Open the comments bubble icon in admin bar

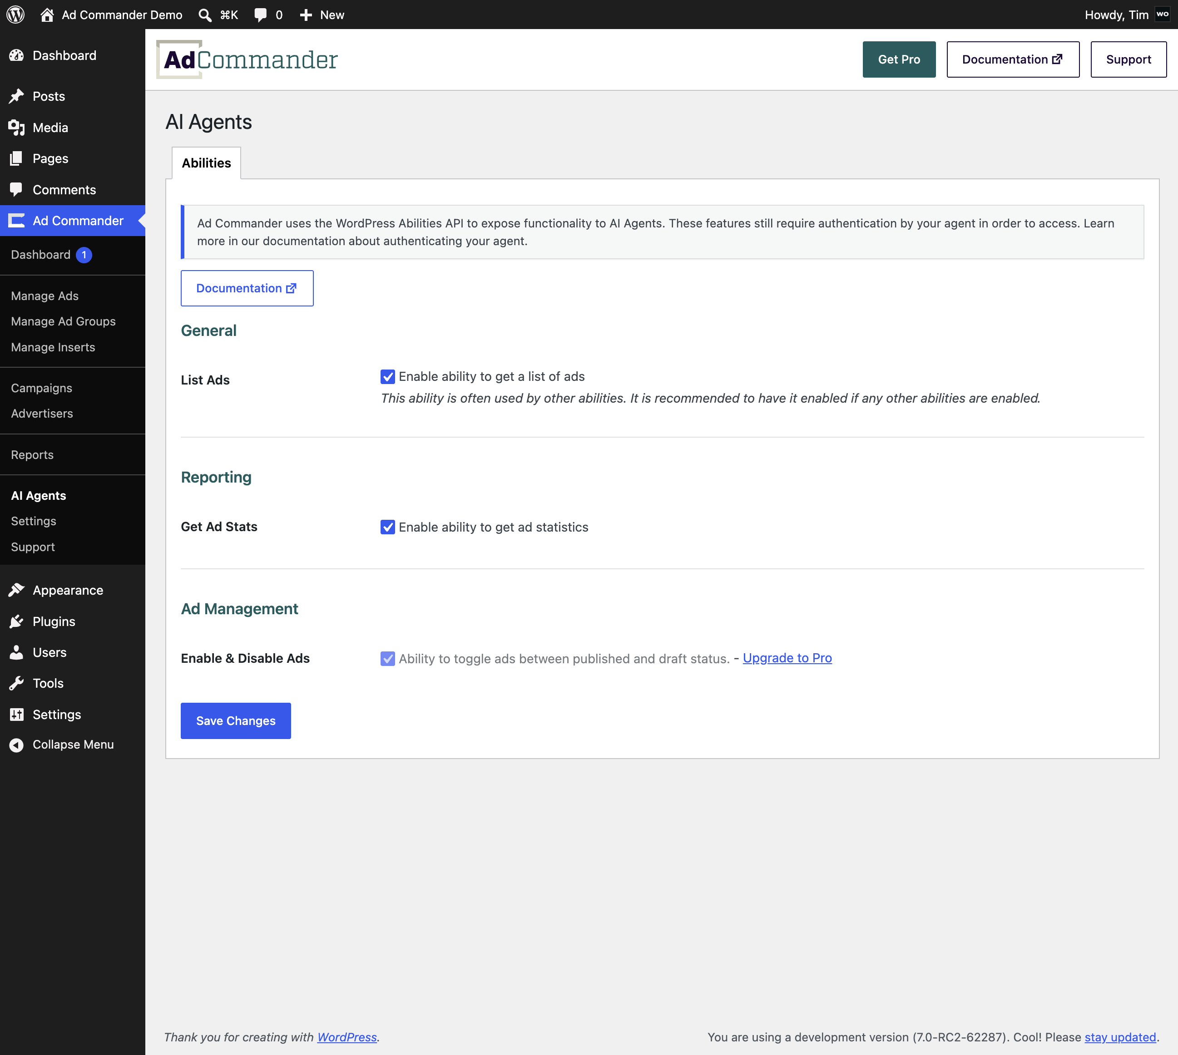[x=261, y=15]
